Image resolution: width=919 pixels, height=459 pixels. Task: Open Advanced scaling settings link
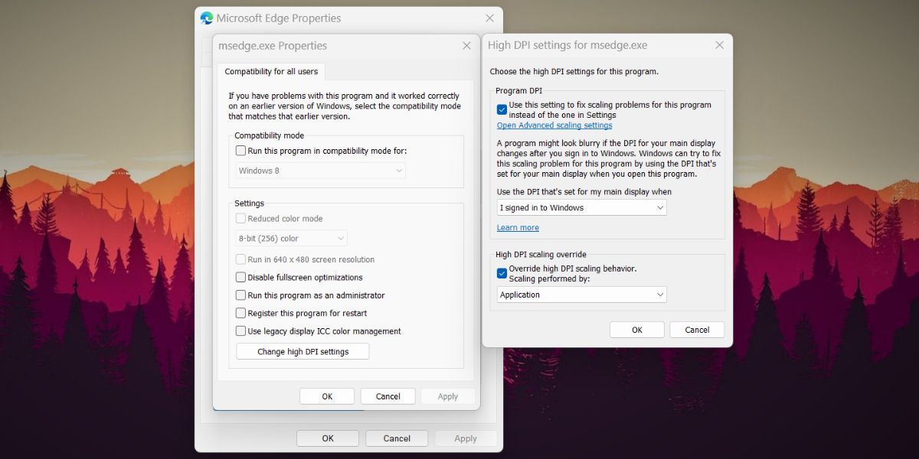pos(554,125)
